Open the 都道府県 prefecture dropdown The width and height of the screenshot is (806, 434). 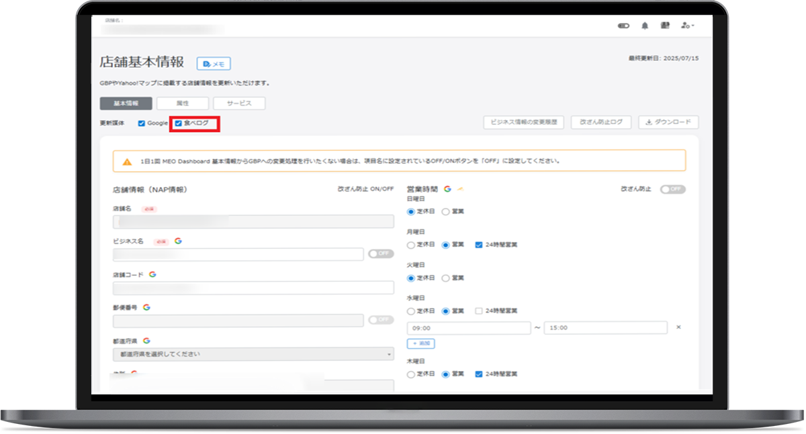pyautogui.click(x=253, y=354)
